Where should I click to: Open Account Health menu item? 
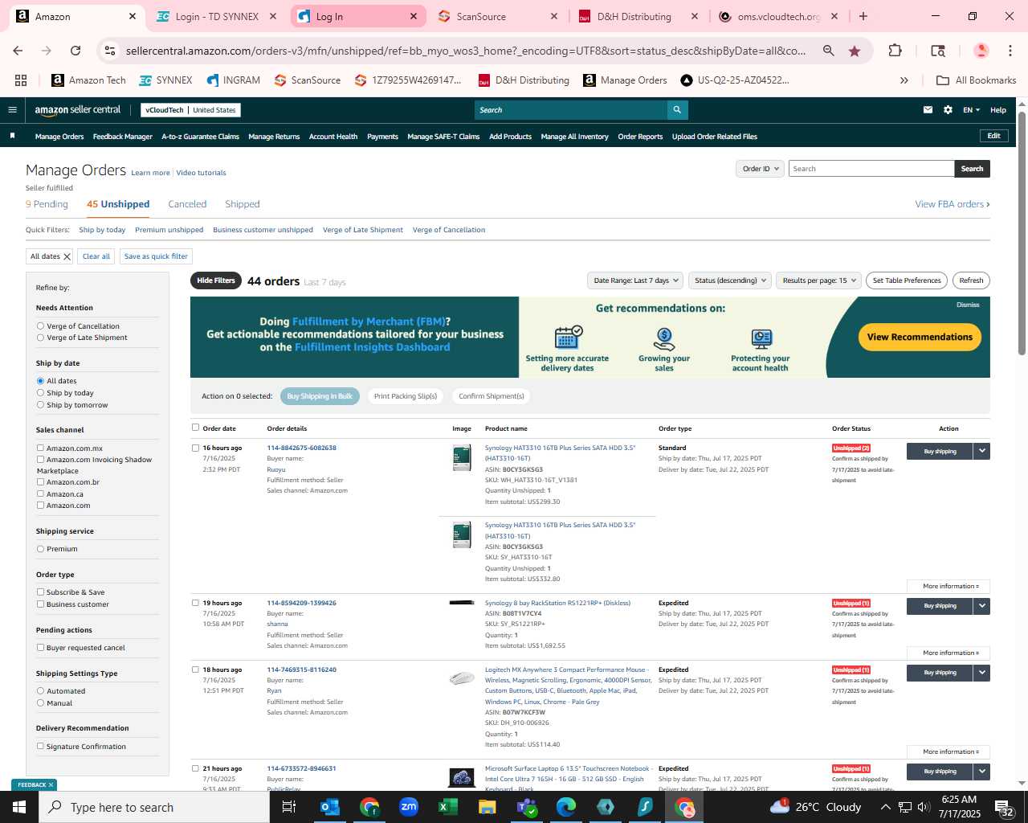[333, 137]
